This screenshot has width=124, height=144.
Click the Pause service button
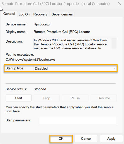[x=75, y=98]
